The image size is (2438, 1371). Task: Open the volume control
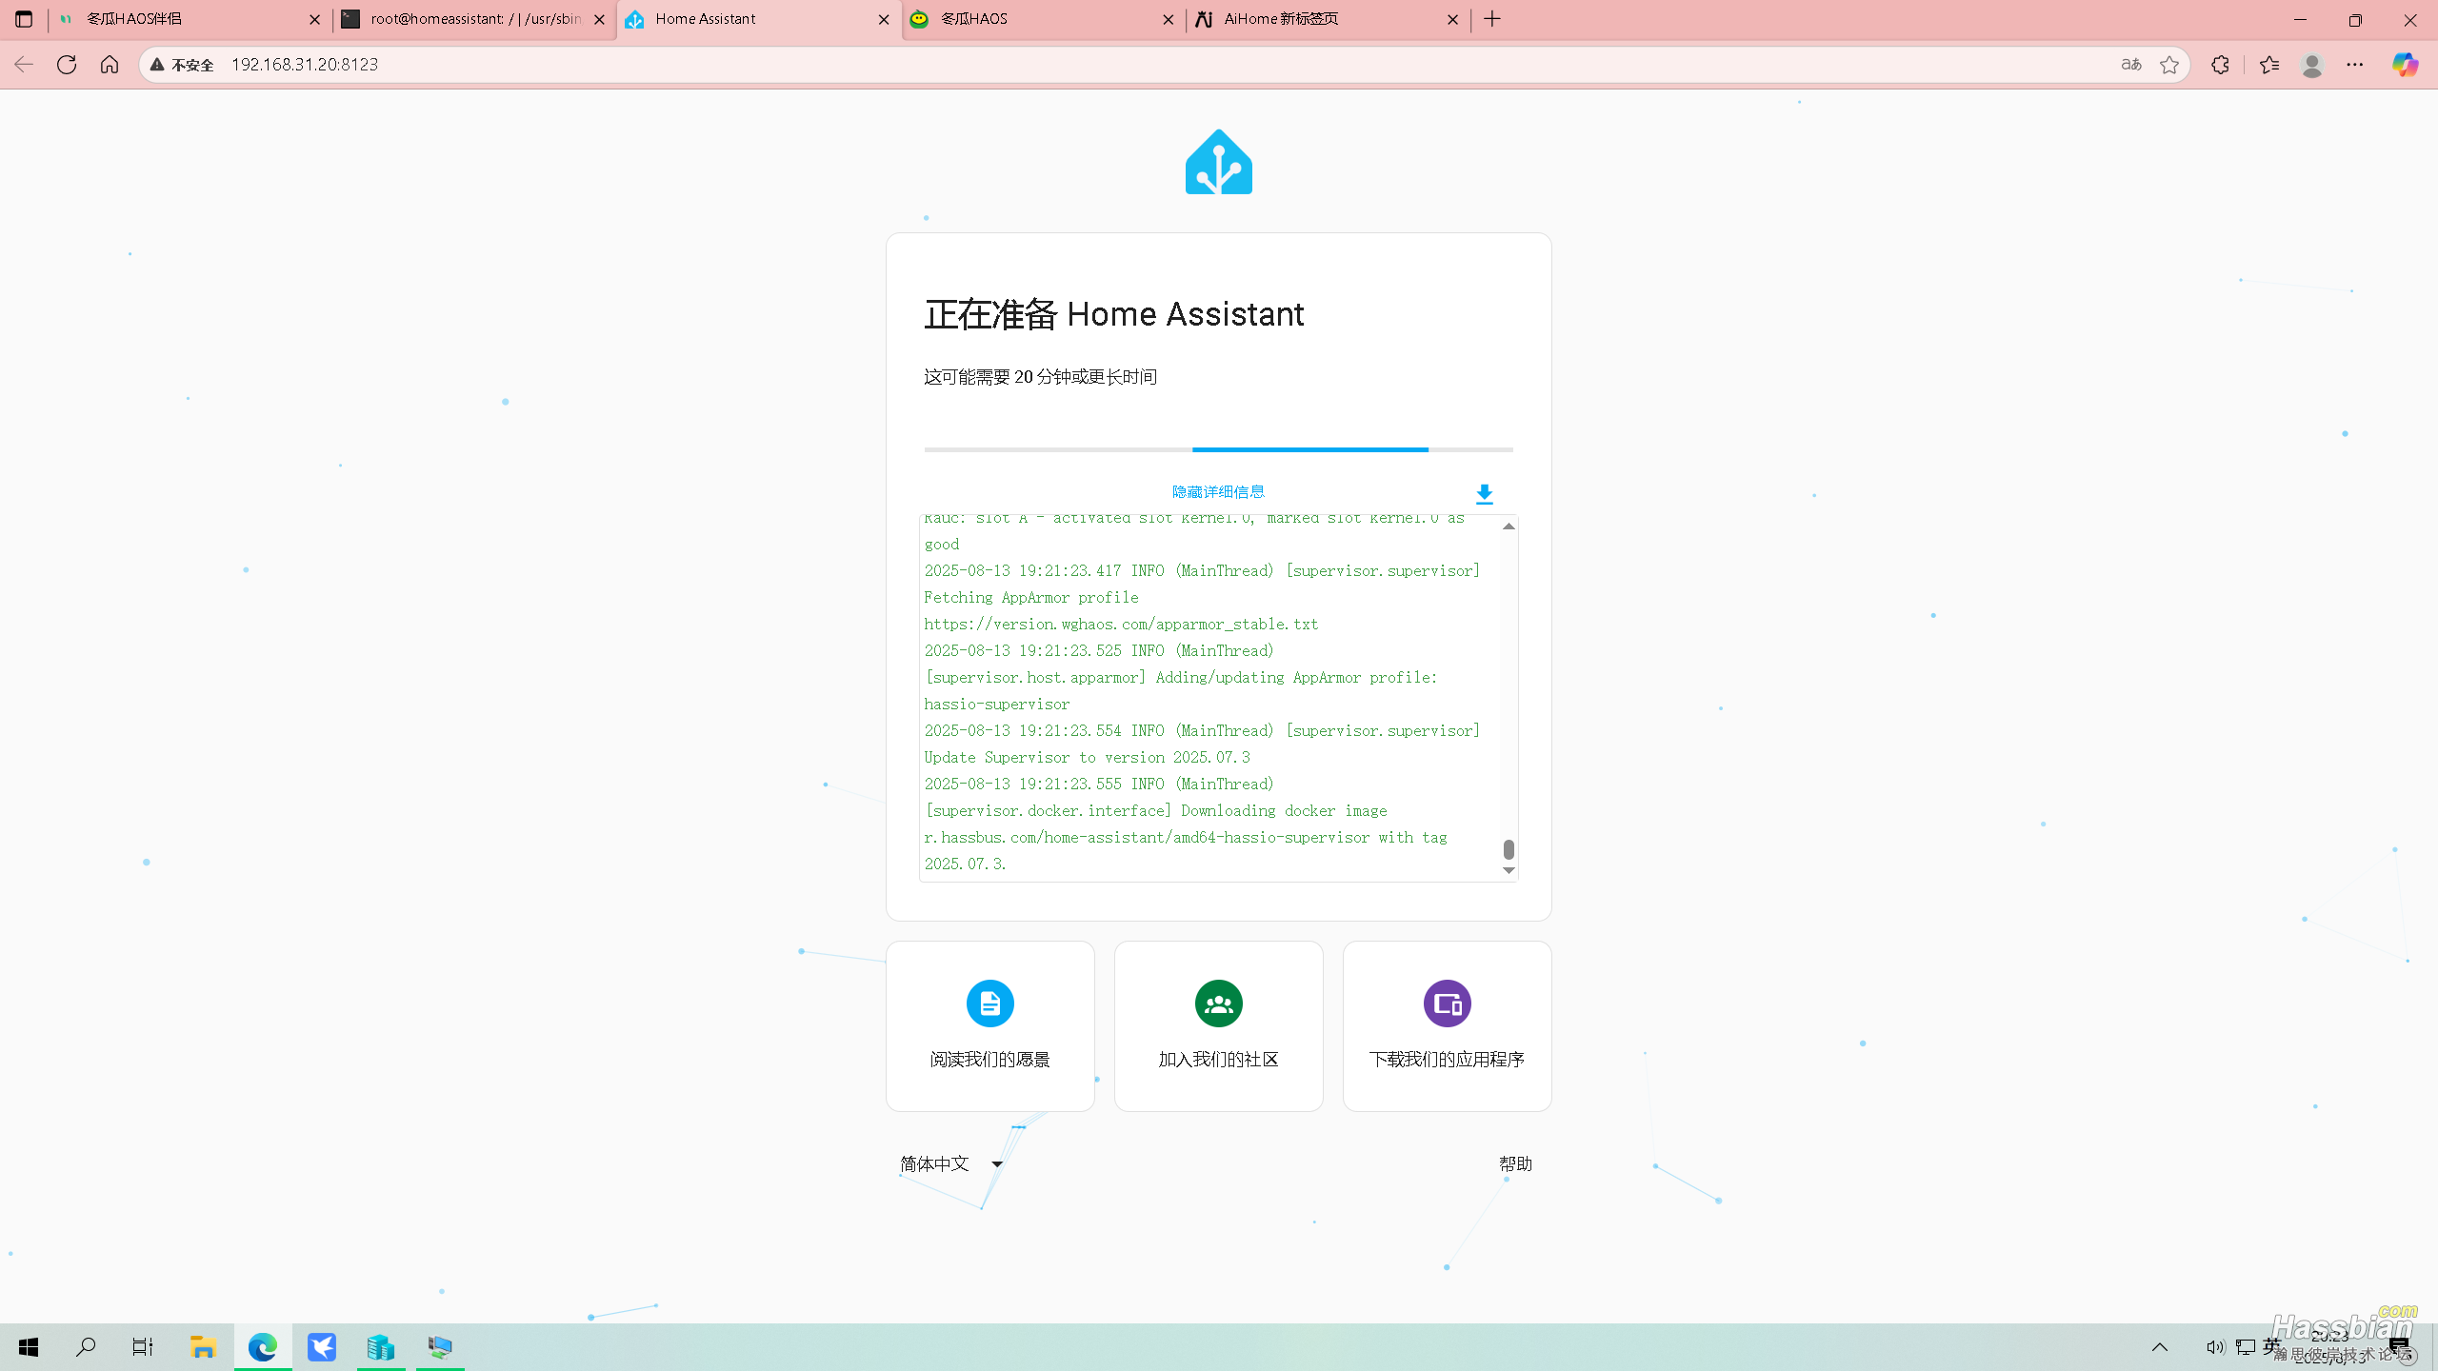(x=2214, y=1347)
